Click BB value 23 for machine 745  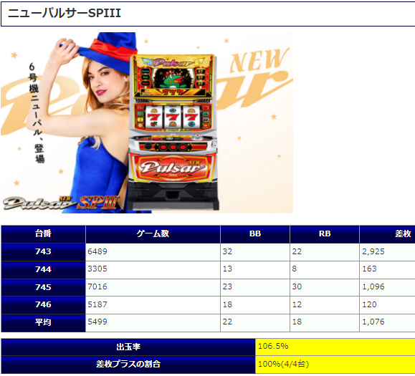[x=255, y=287]
